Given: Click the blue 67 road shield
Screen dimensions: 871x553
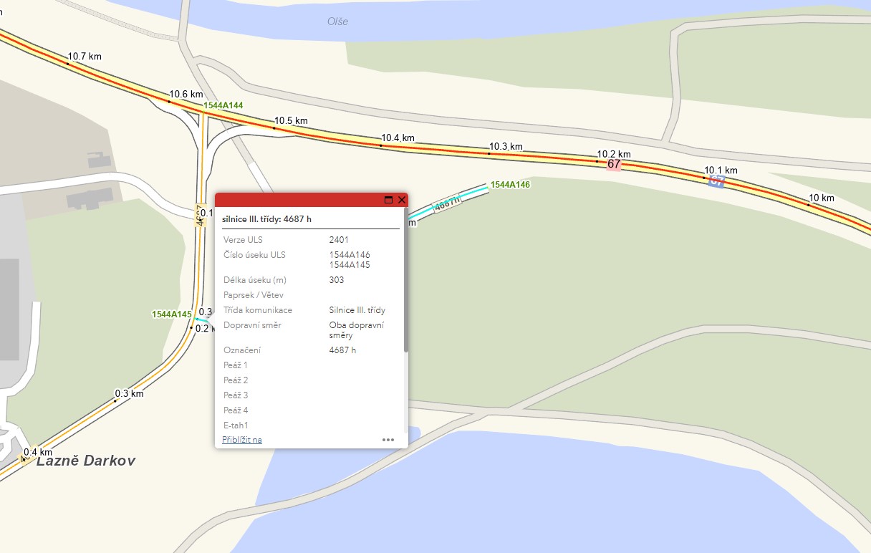Looking at the screenshot, I should pos(716,181).
